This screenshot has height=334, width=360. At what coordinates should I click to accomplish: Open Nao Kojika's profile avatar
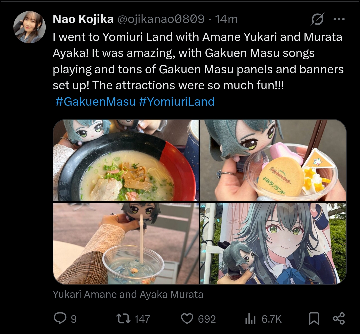point(29,27)
